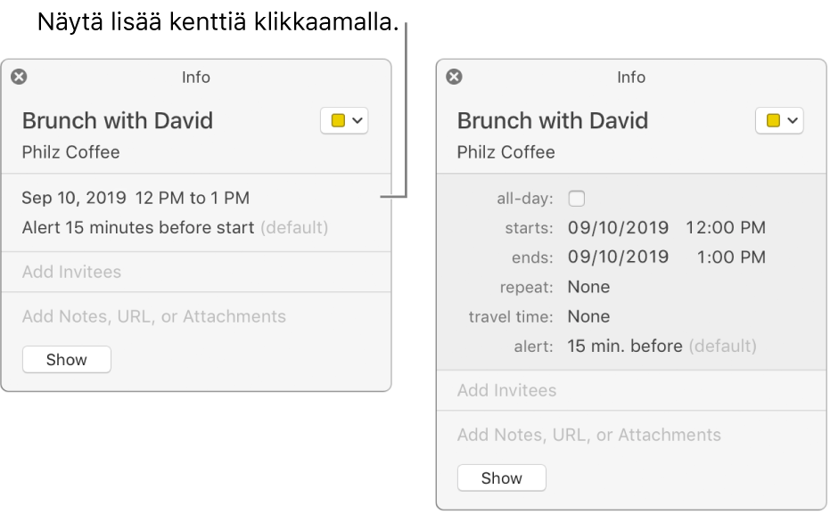Click Add Notes, URL, or Attachments in right popover
Image resolution: width=830 pixels, height=514 pixels.
(x=589, y=435)
